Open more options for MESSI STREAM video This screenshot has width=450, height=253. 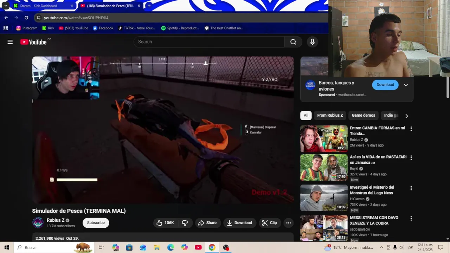click(x=411, y=219)
